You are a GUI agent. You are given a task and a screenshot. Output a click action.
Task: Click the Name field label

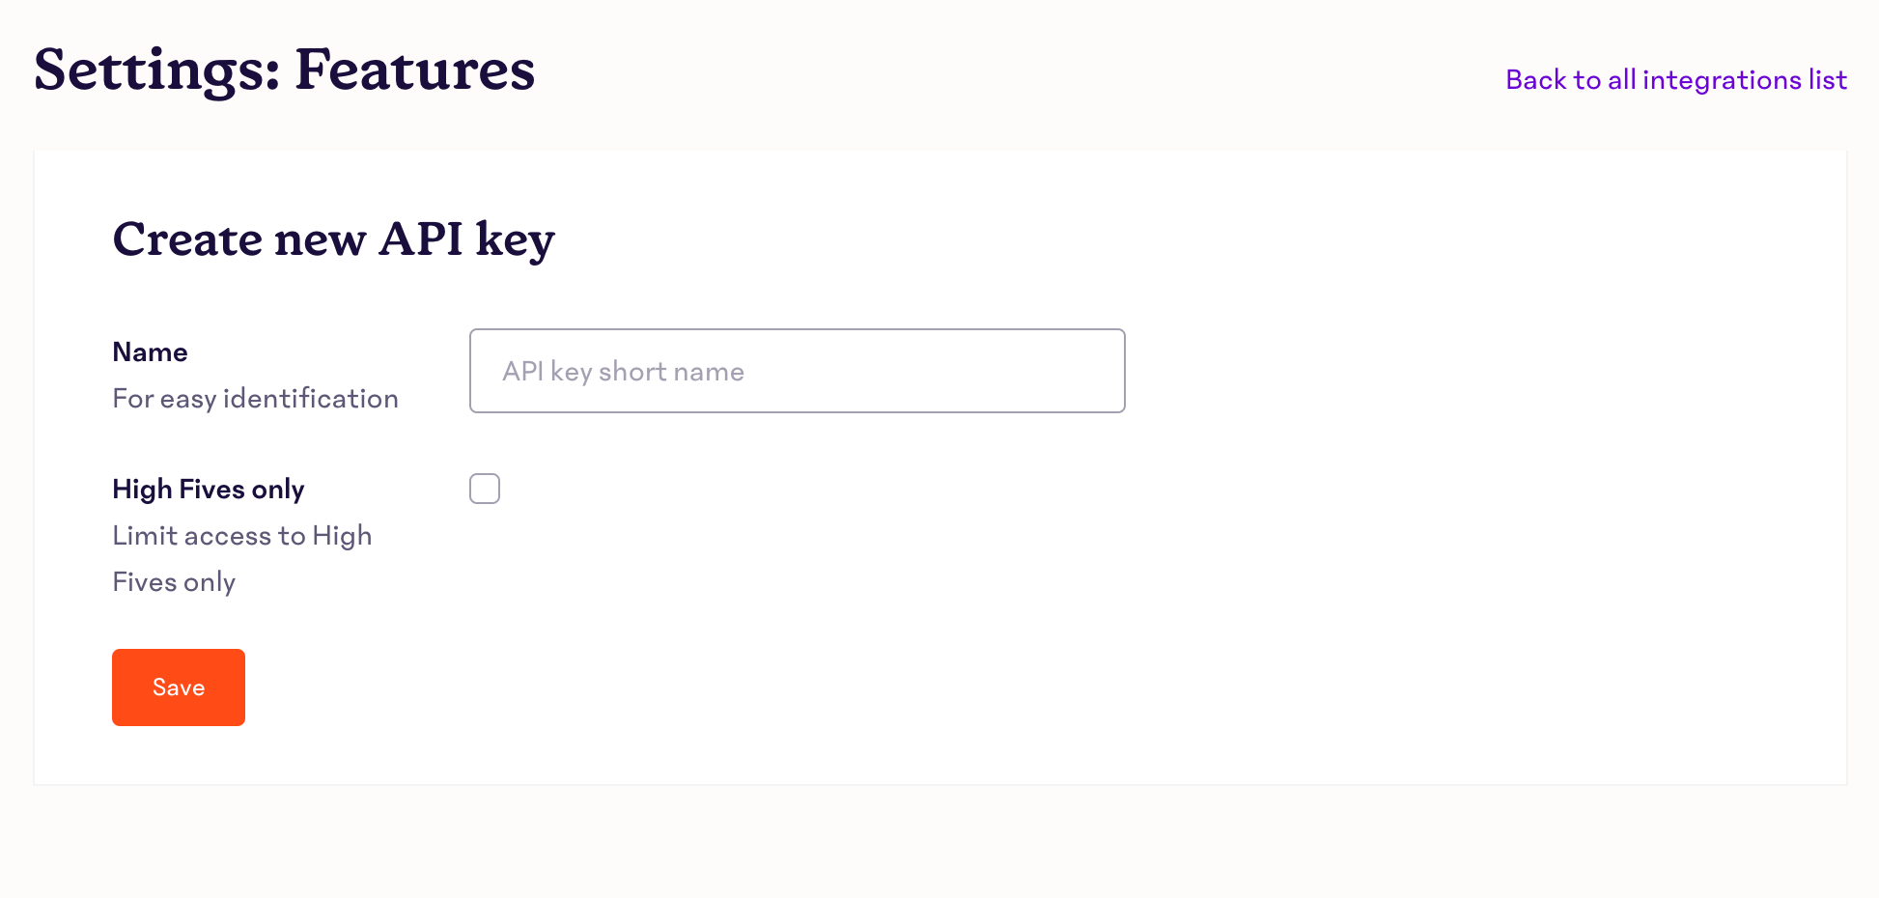click(150, 351)
